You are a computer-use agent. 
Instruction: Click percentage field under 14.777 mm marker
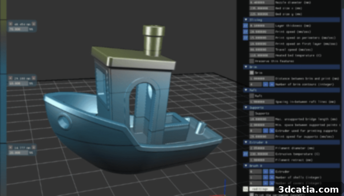[19, 153]
